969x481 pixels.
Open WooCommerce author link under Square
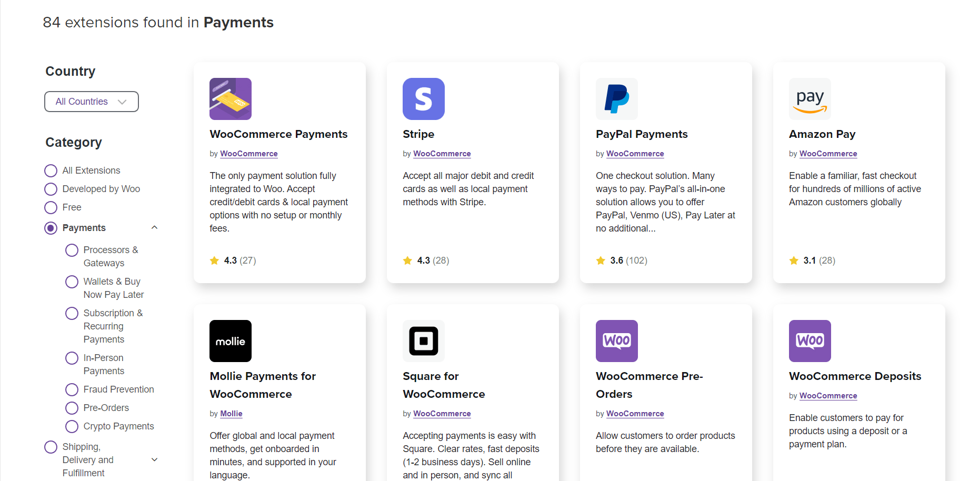(x=442, y=414)
